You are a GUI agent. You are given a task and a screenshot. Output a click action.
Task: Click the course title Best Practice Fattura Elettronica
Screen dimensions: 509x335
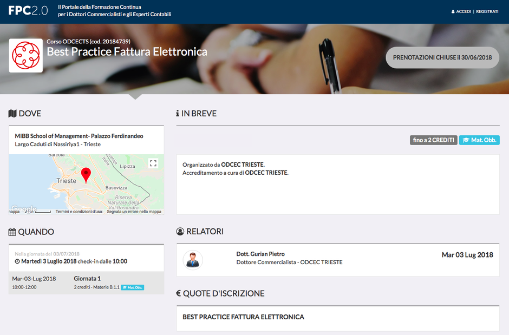pyautogui.click(x=127, y=51)
